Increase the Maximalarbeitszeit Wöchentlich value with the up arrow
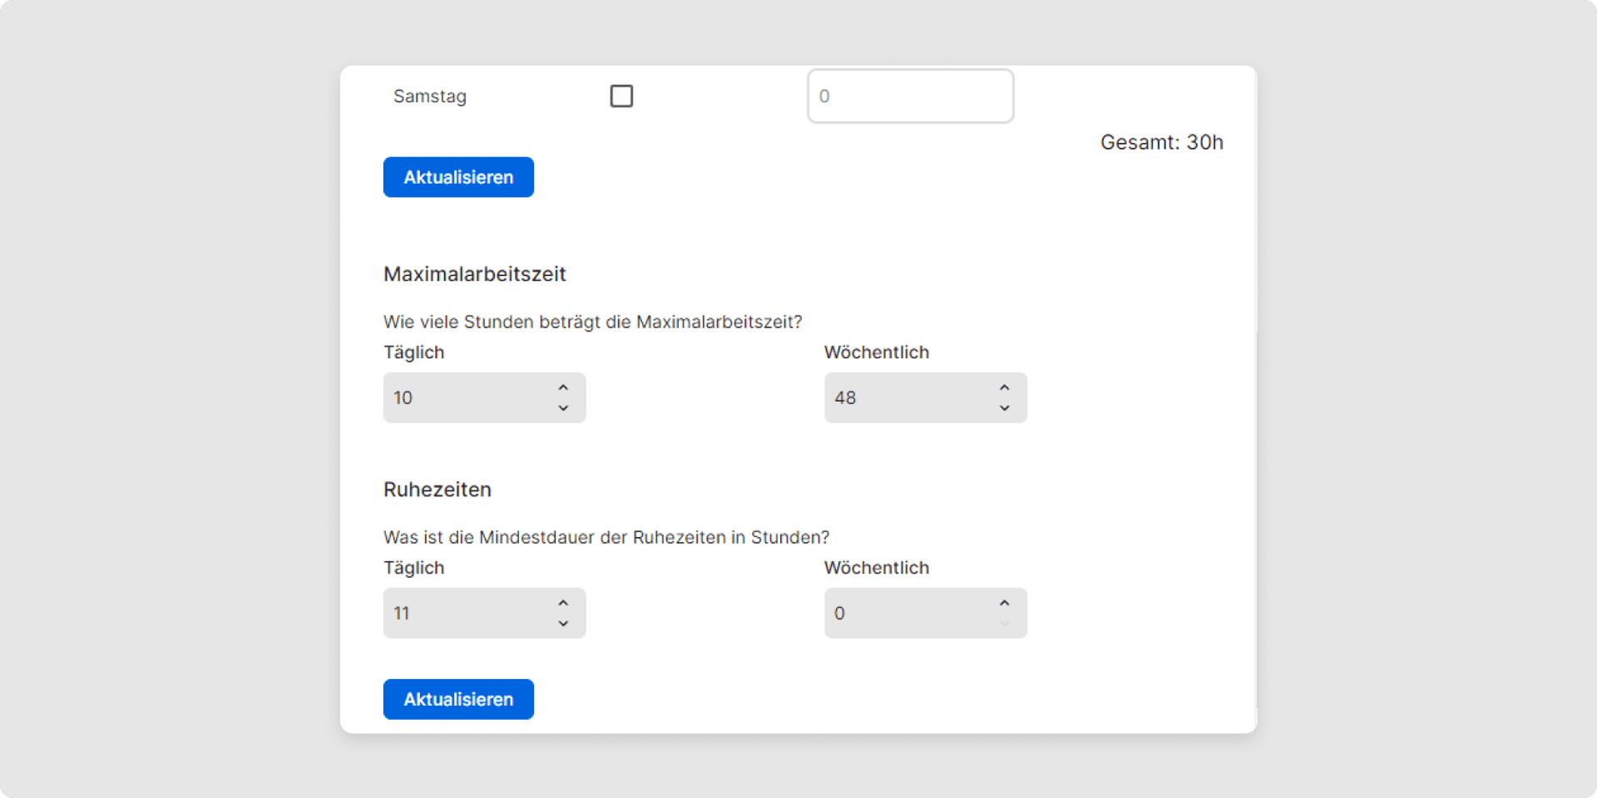Screen dimensions: 1597x798 [x=1004, y=387]
